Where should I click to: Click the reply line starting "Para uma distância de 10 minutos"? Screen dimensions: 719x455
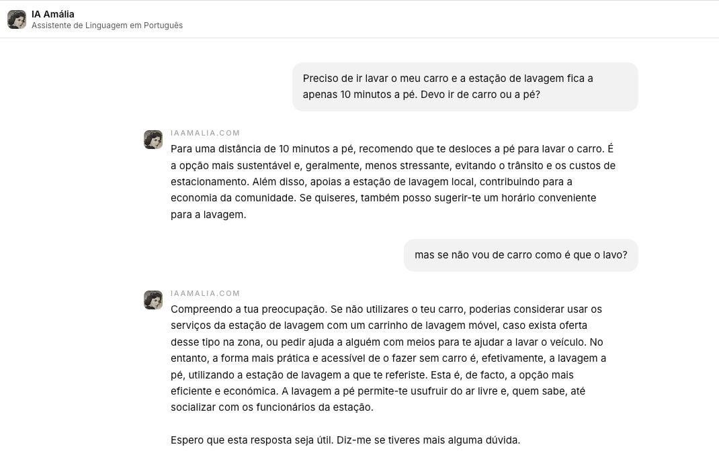(392, 149)
